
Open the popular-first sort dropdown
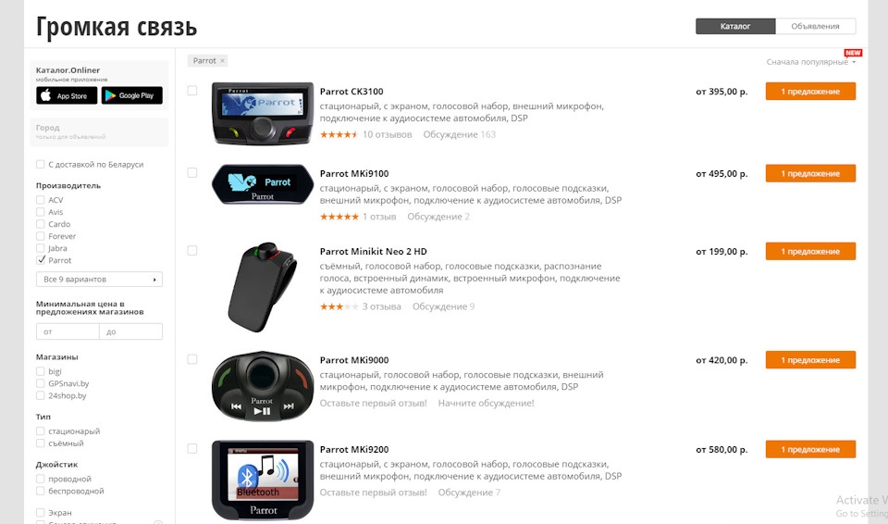(x=811, y=62)
